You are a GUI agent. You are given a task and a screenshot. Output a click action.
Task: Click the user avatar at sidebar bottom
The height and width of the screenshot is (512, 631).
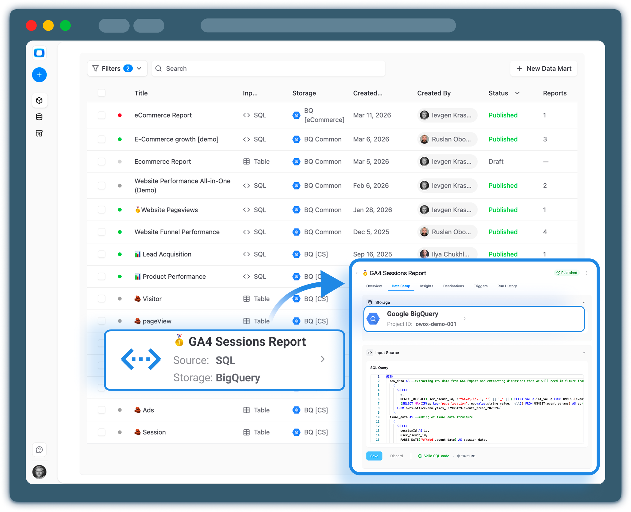point(39,472)
